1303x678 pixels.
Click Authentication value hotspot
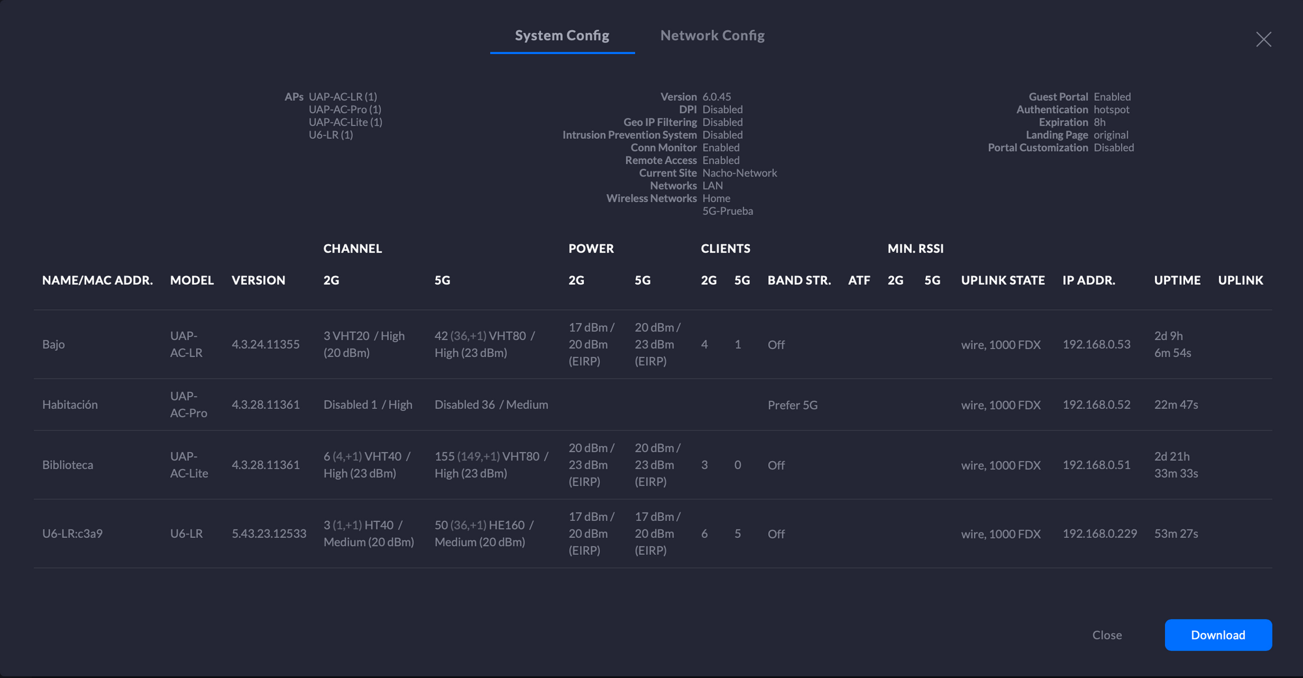pos(1111,109)
